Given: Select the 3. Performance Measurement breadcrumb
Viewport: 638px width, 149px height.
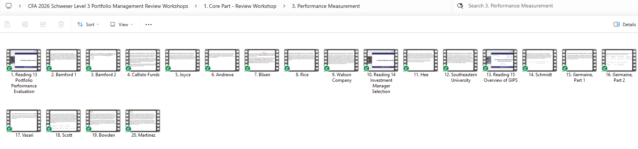Looking at the screenshot, I should point(326,6).
